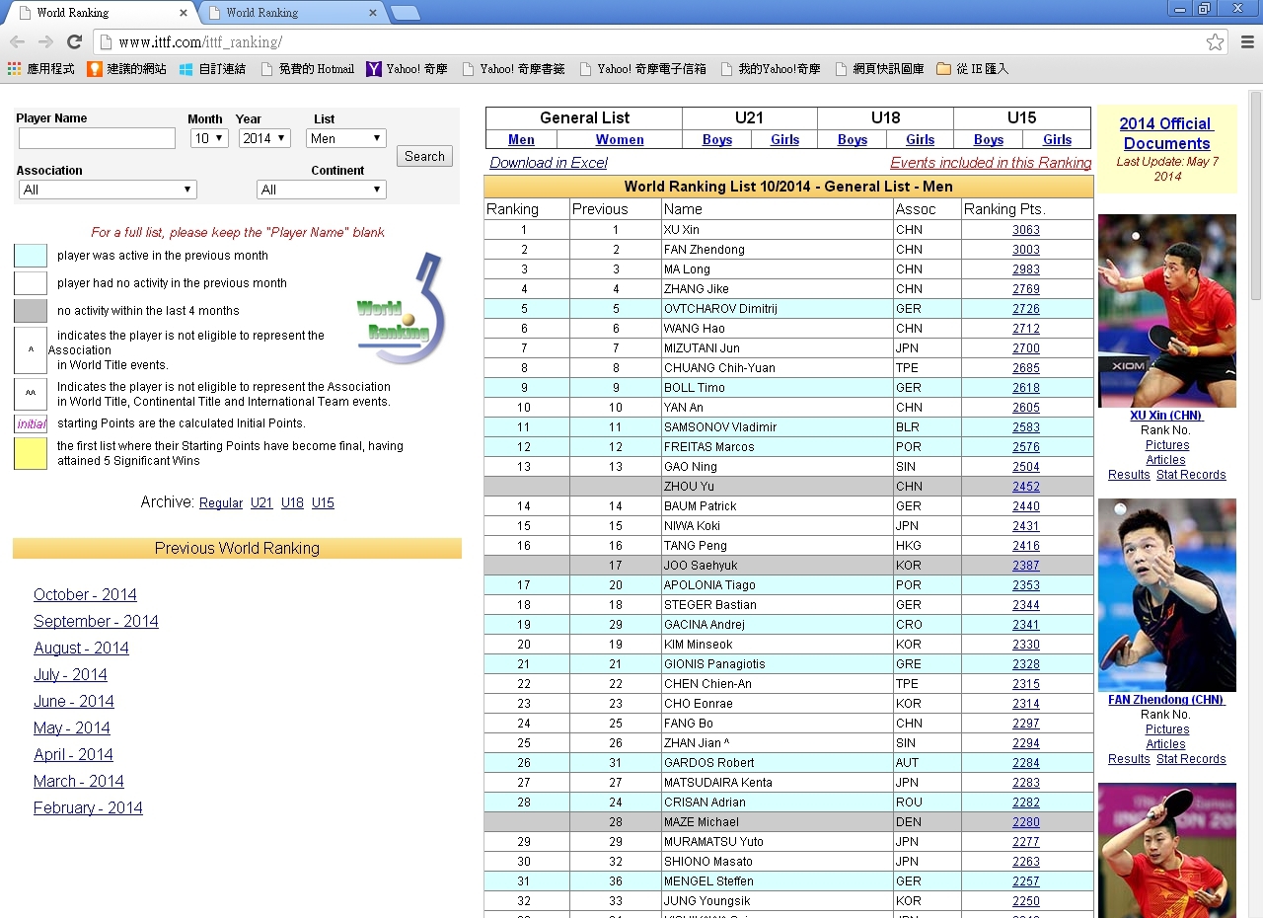
Task: Open Events included in this Ranking
Action: click(991, 163)
